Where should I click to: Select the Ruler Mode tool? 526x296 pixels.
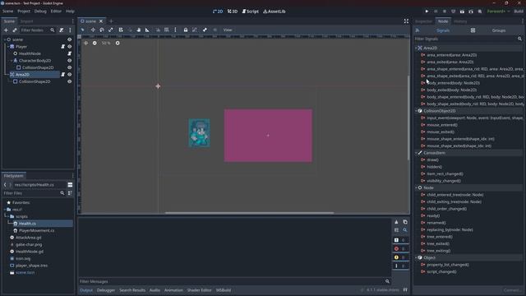pyautogui.click(x=147, y=30)
